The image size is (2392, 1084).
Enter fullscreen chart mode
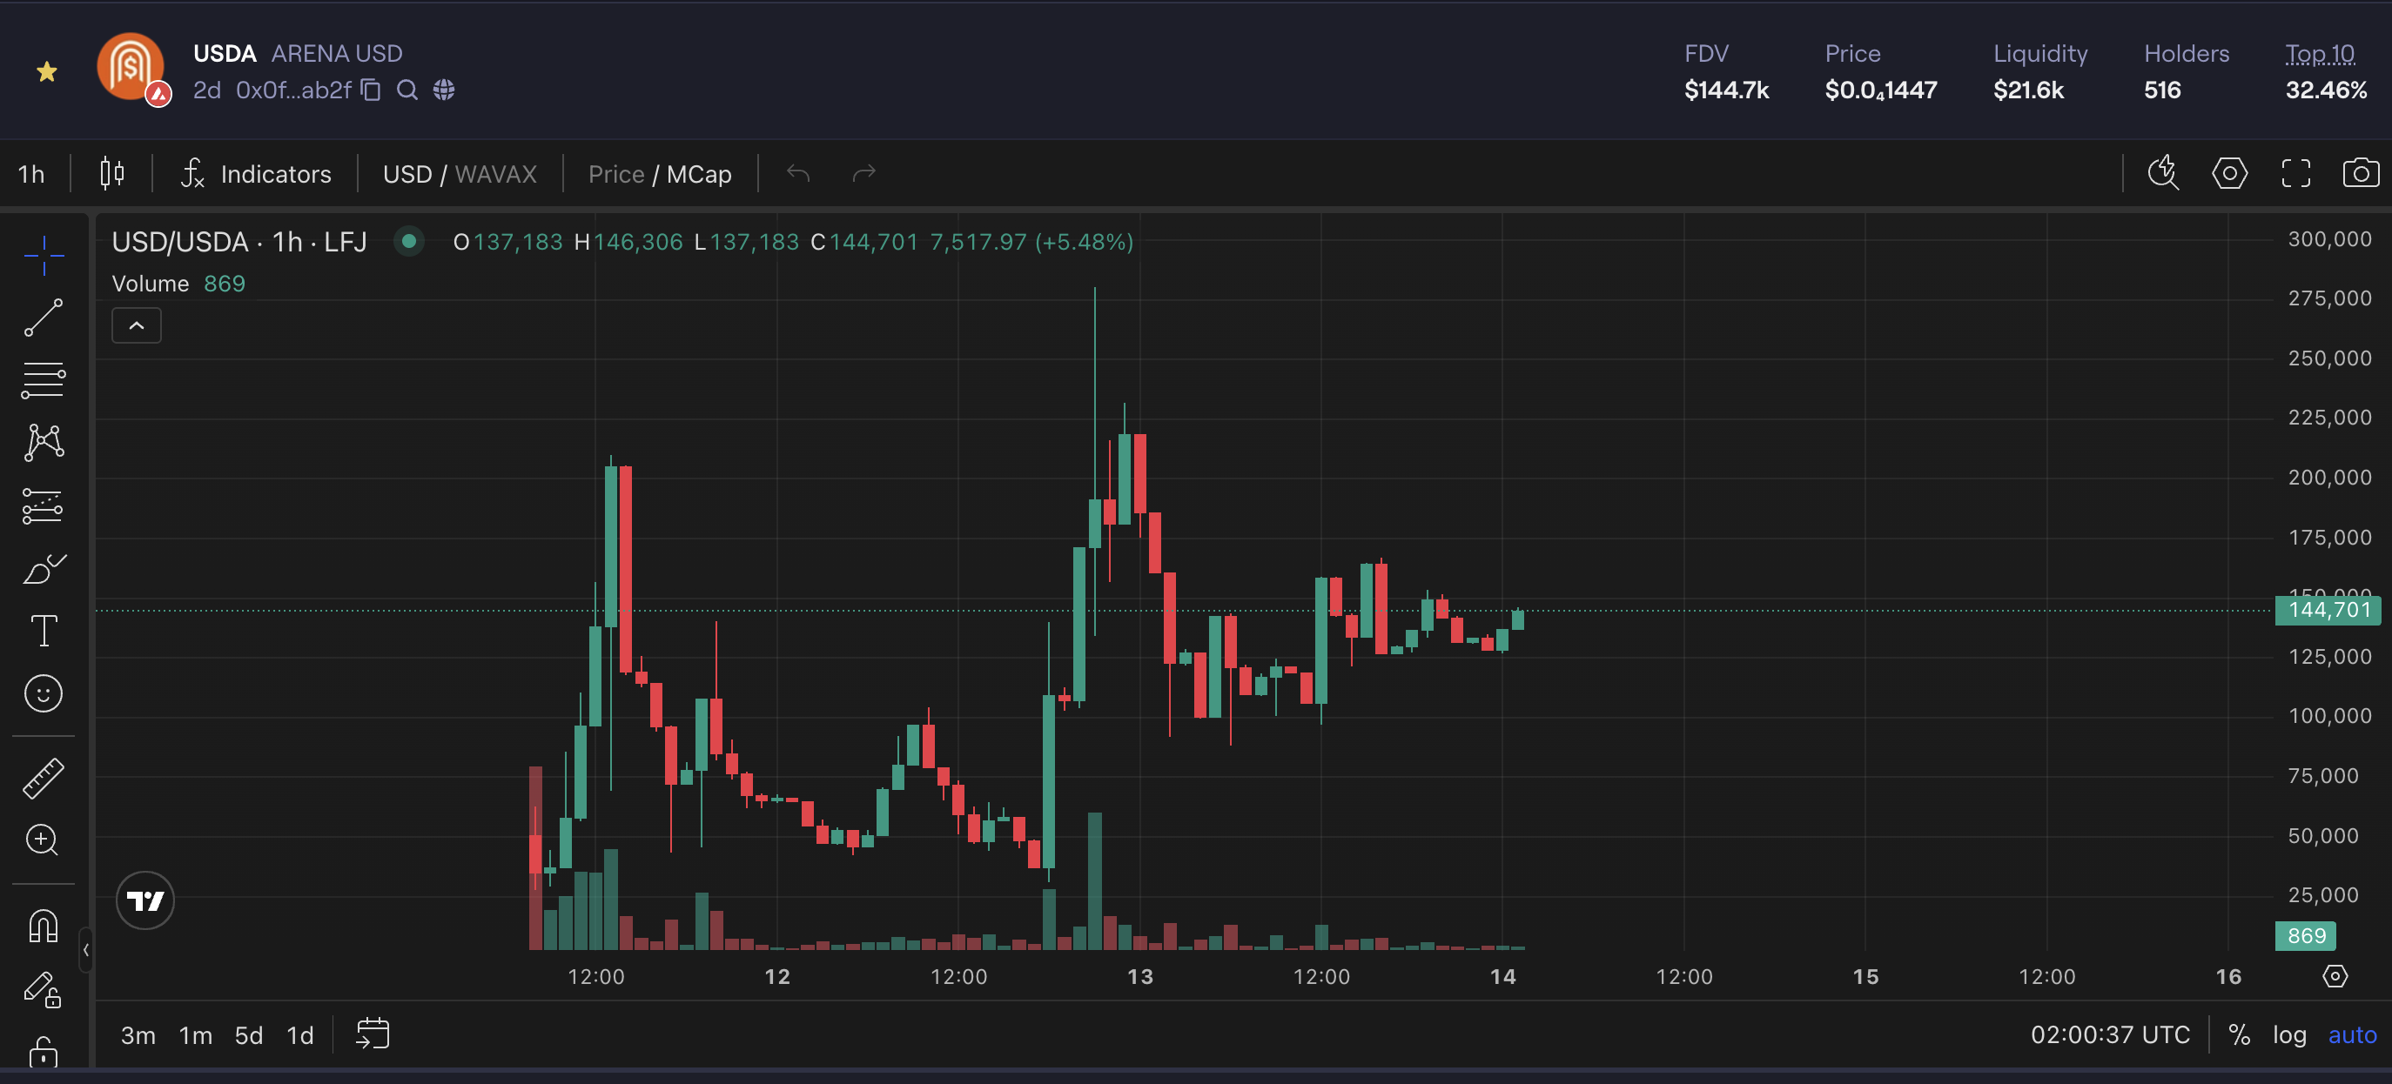[2295, 173]
